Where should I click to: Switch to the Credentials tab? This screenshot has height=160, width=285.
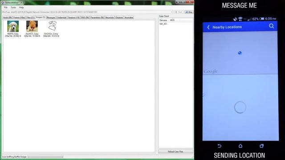(x=61, y=18)
